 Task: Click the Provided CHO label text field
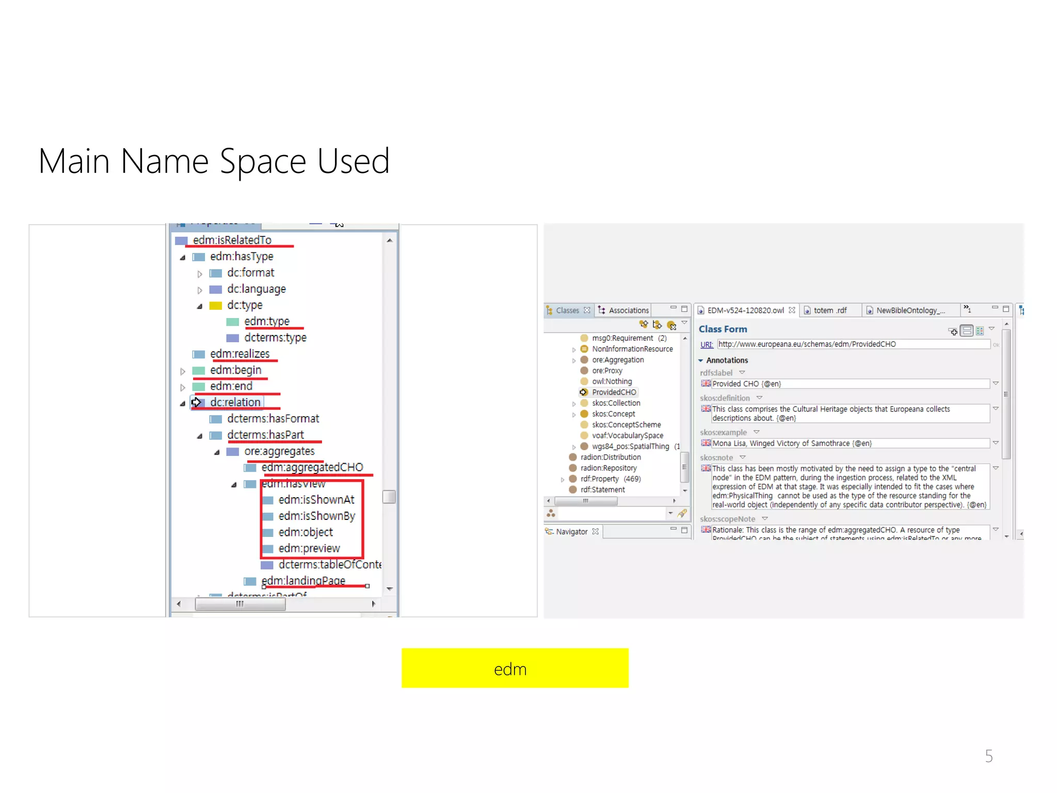850,384
